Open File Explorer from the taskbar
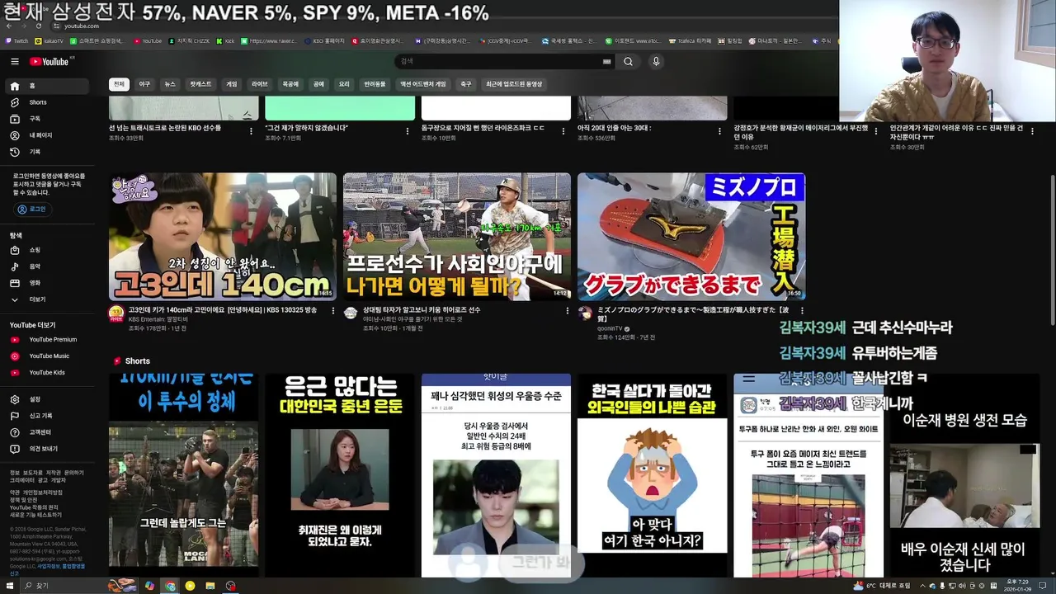Screen dimensions: 1056x594 pos(210,586)
